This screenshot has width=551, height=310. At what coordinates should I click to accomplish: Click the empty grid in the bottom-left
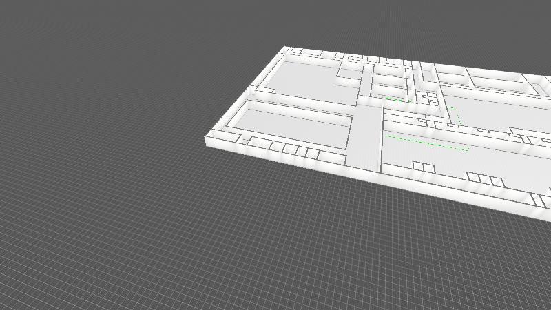pyautogui.click(x=103, y=241)
